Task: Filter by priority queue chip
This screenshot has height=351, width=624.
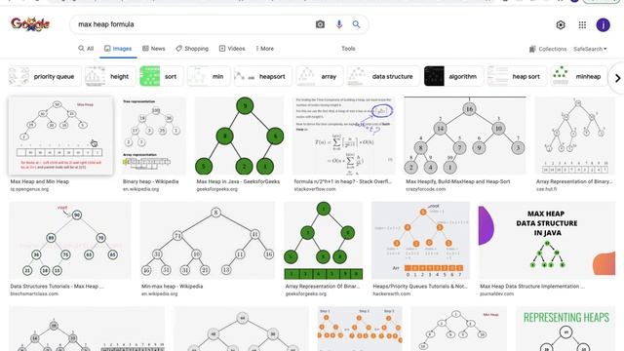Action: click(x=45, y=76)
